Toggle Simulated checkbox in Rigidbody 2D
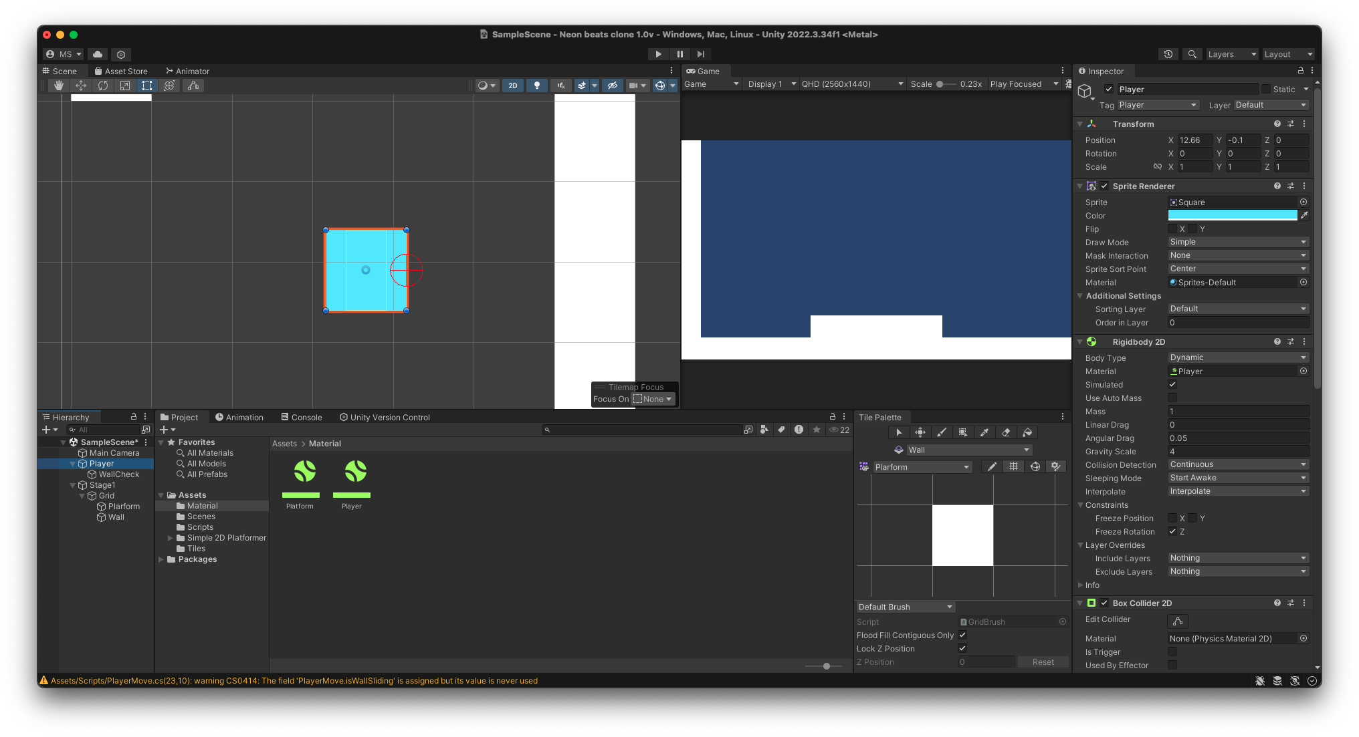This screenshot has width=1359, height=737. coord(1172,384)
